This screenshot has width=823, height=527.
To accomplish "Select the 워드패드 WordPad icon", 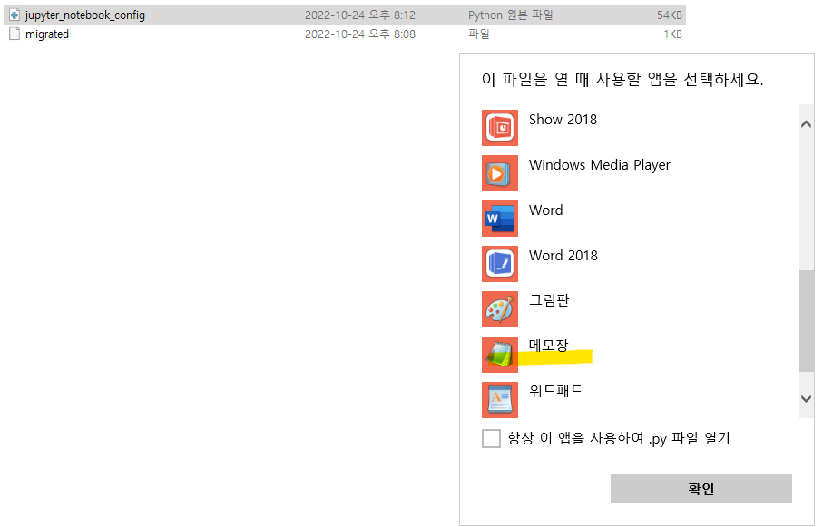I will click(x=500, y=400).
